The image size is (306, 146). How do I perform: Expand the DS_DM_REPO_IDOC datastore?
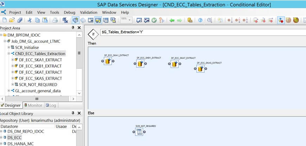coord(1,131)
